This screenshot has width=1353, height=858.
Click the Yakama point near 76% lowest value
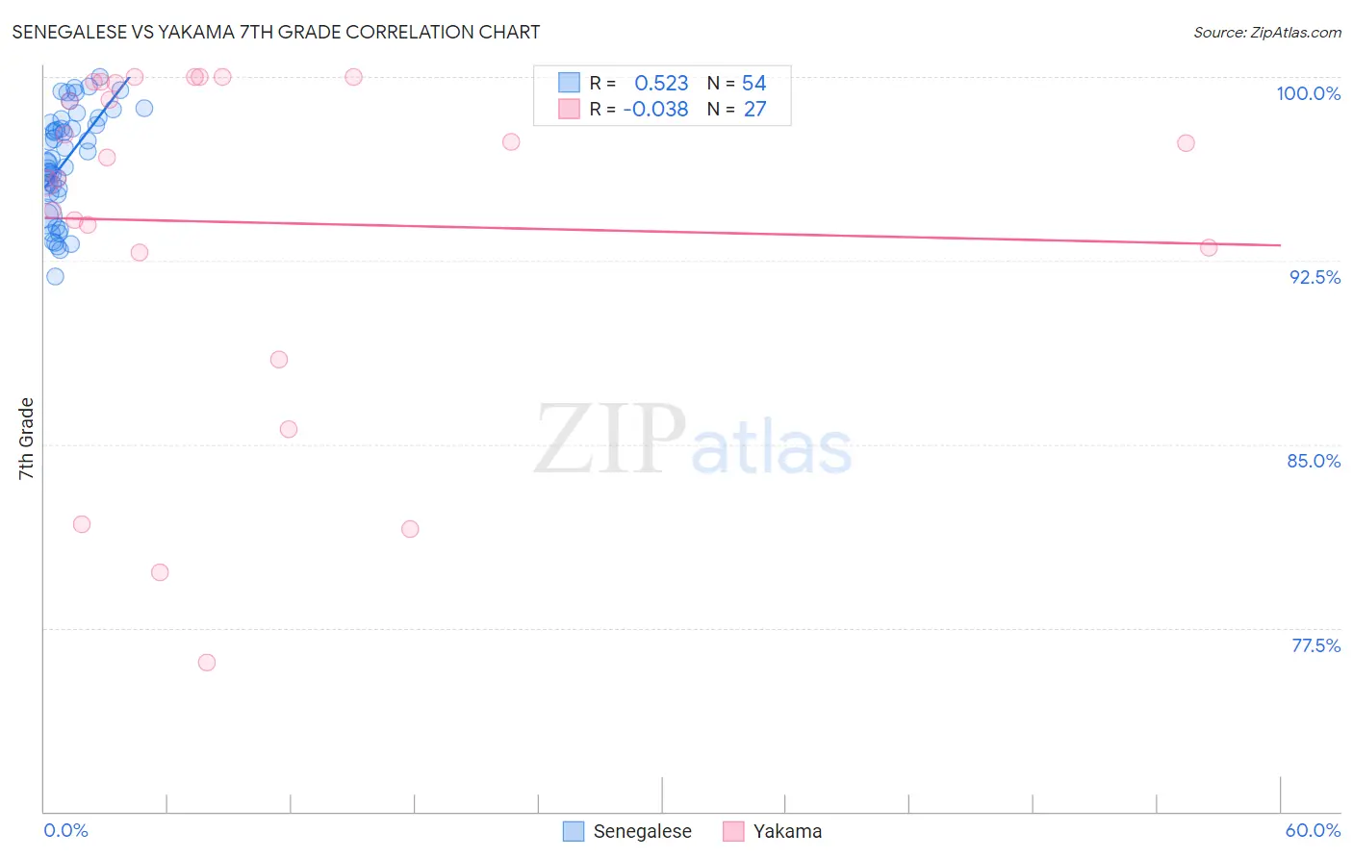pos(207,663)
